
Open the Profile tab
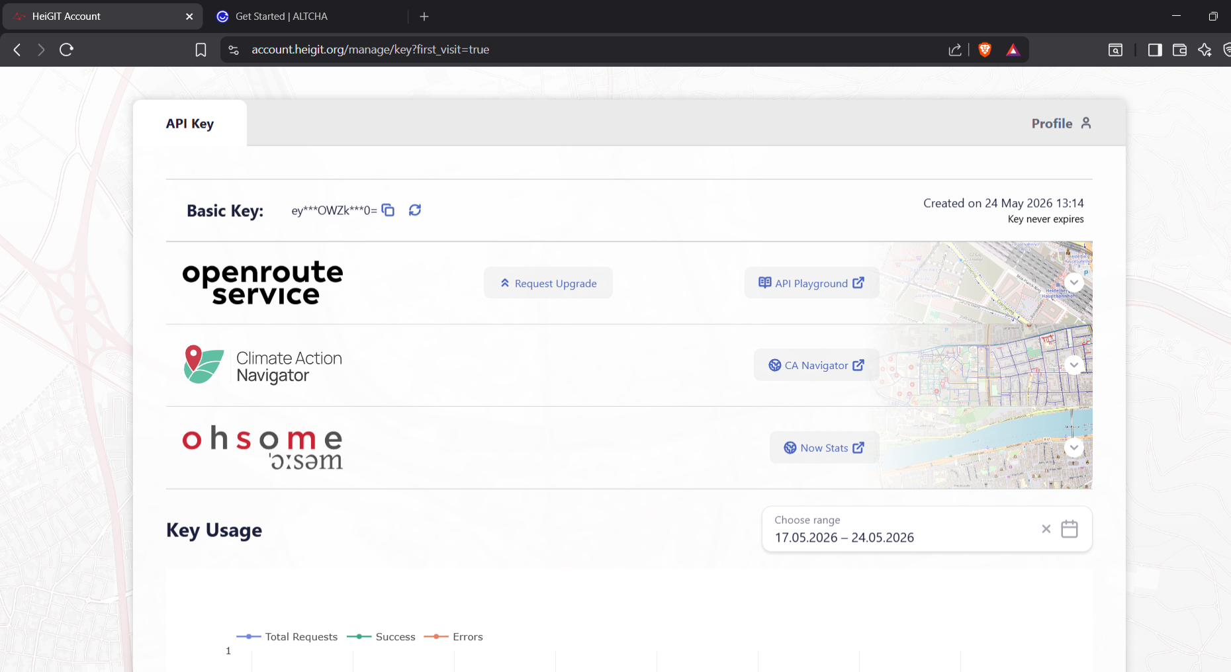(x=1061, y=123)
